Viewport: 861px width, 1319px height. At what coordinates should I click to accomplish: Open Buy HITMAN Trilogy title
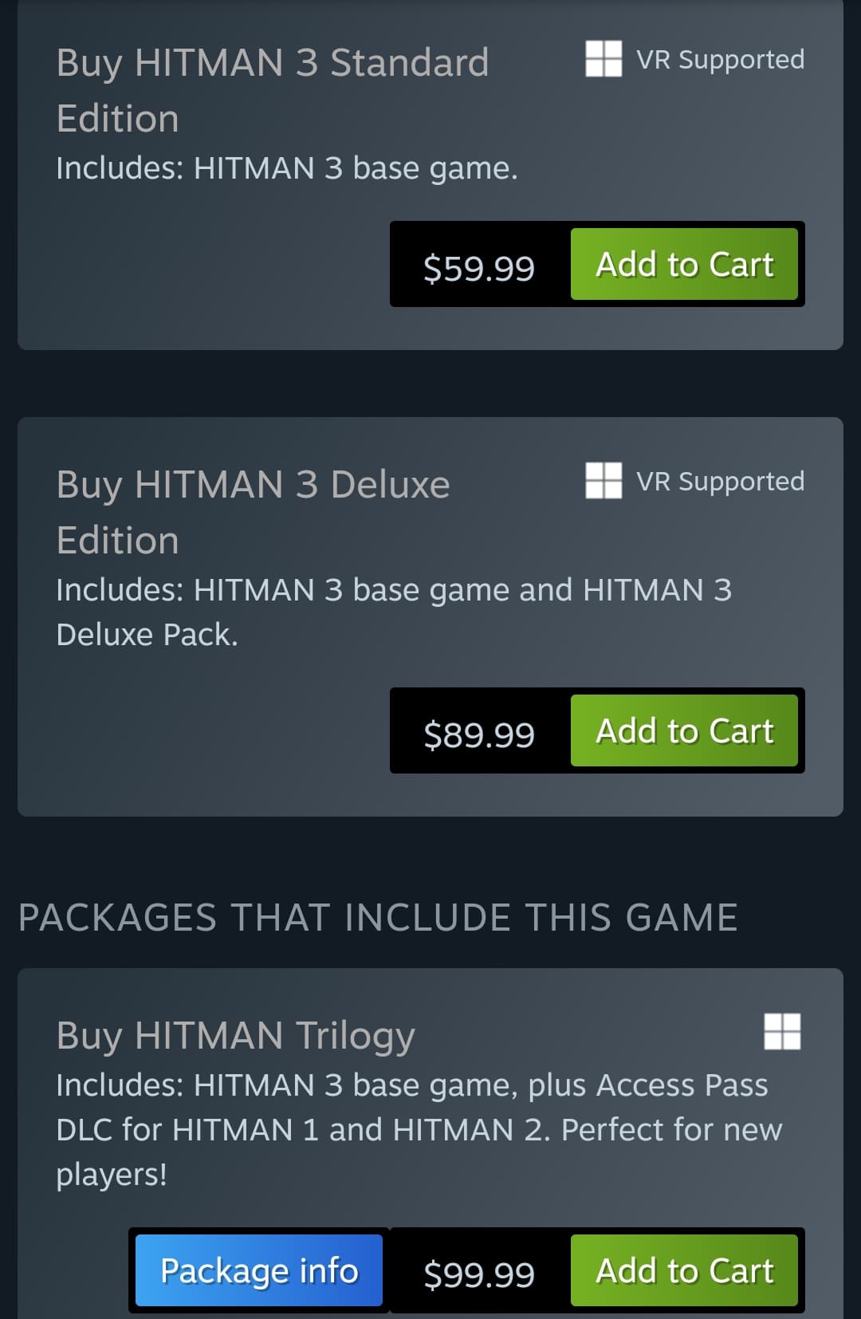236,1036
